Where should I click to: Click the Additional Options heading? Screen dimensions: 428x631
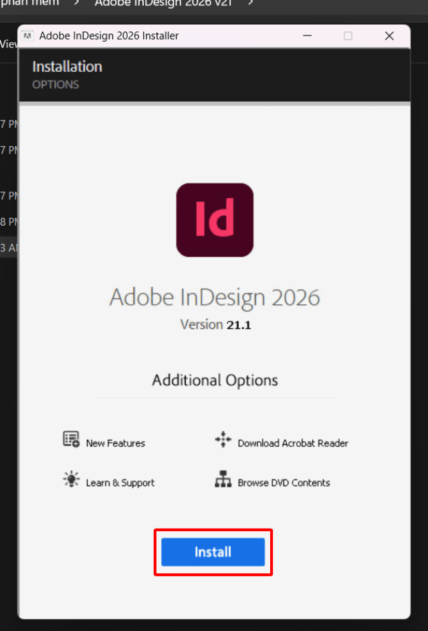pyautogui.click(x=215, y=380)
